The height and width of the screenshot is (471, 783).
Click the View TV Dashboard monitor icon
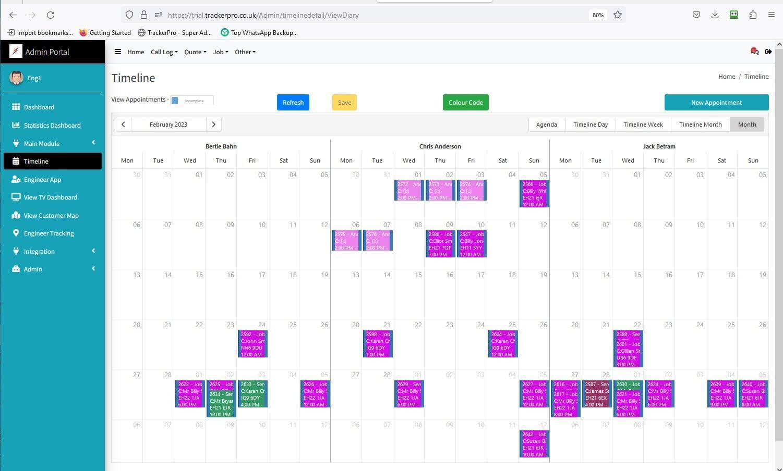coord(16,197)
